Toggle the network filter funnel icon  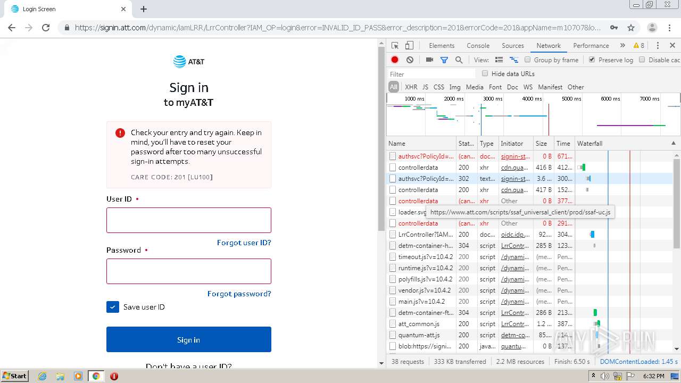pos(444,60)
